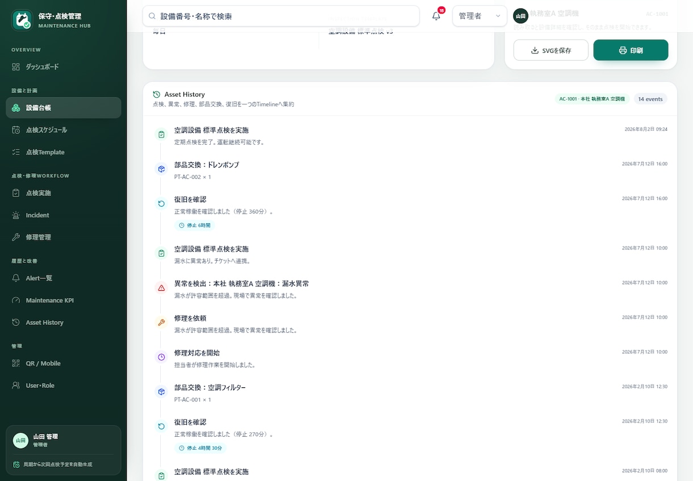Screen dimensions: 693x481
Task: Click the SVGを保存 button
Action: pos(551,51)
